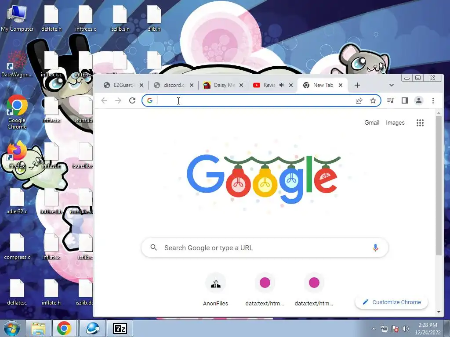Viewport: 450px width, 337px height.
Task: Reload the page with the refresh icon
Action: tap(132, 100)
